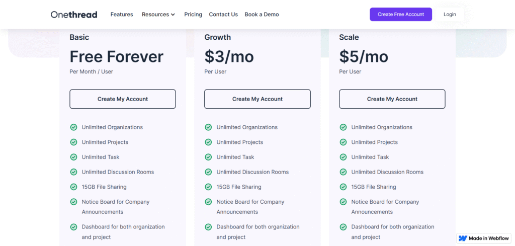This screenshot has height=246, width=515.
Task: Click the Webflow logo in the badge
Action: [463, 238]
